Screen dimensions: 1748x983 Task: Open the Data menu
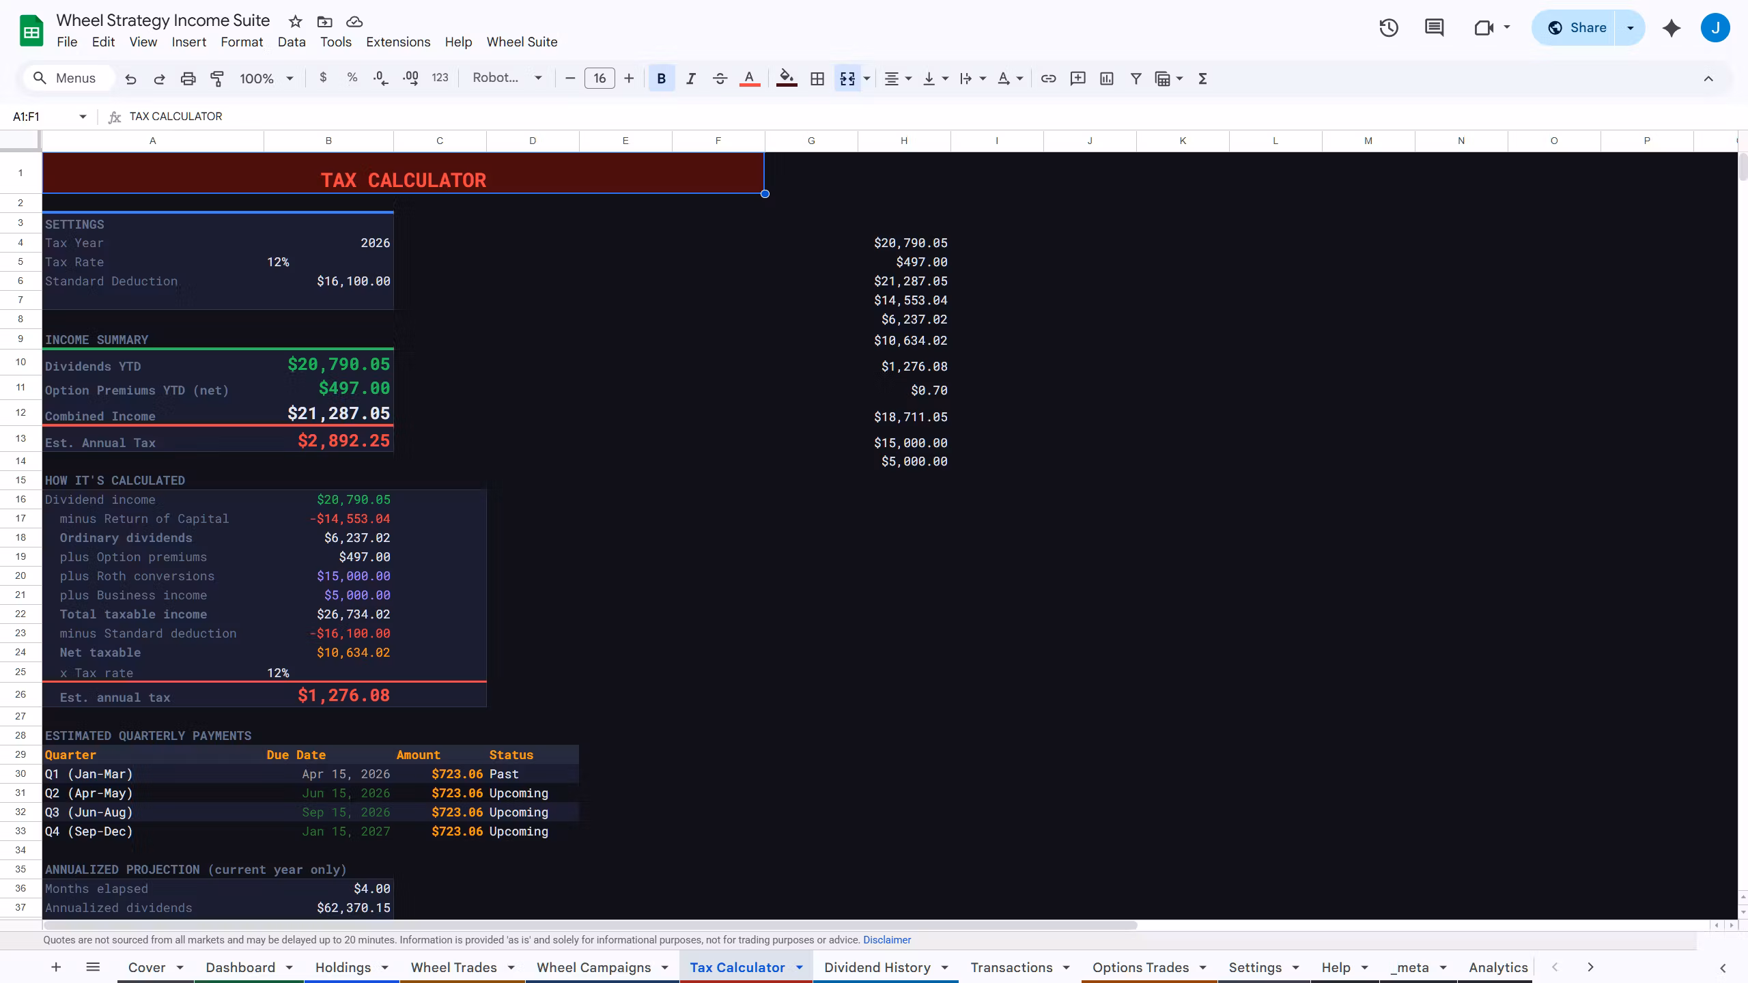(x=292, y=42)
